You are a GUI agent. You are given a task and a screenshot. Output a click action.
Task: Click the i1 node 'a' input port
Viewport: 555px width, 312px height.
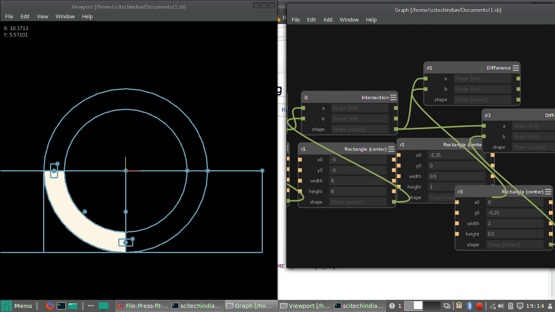coord(303,108)
